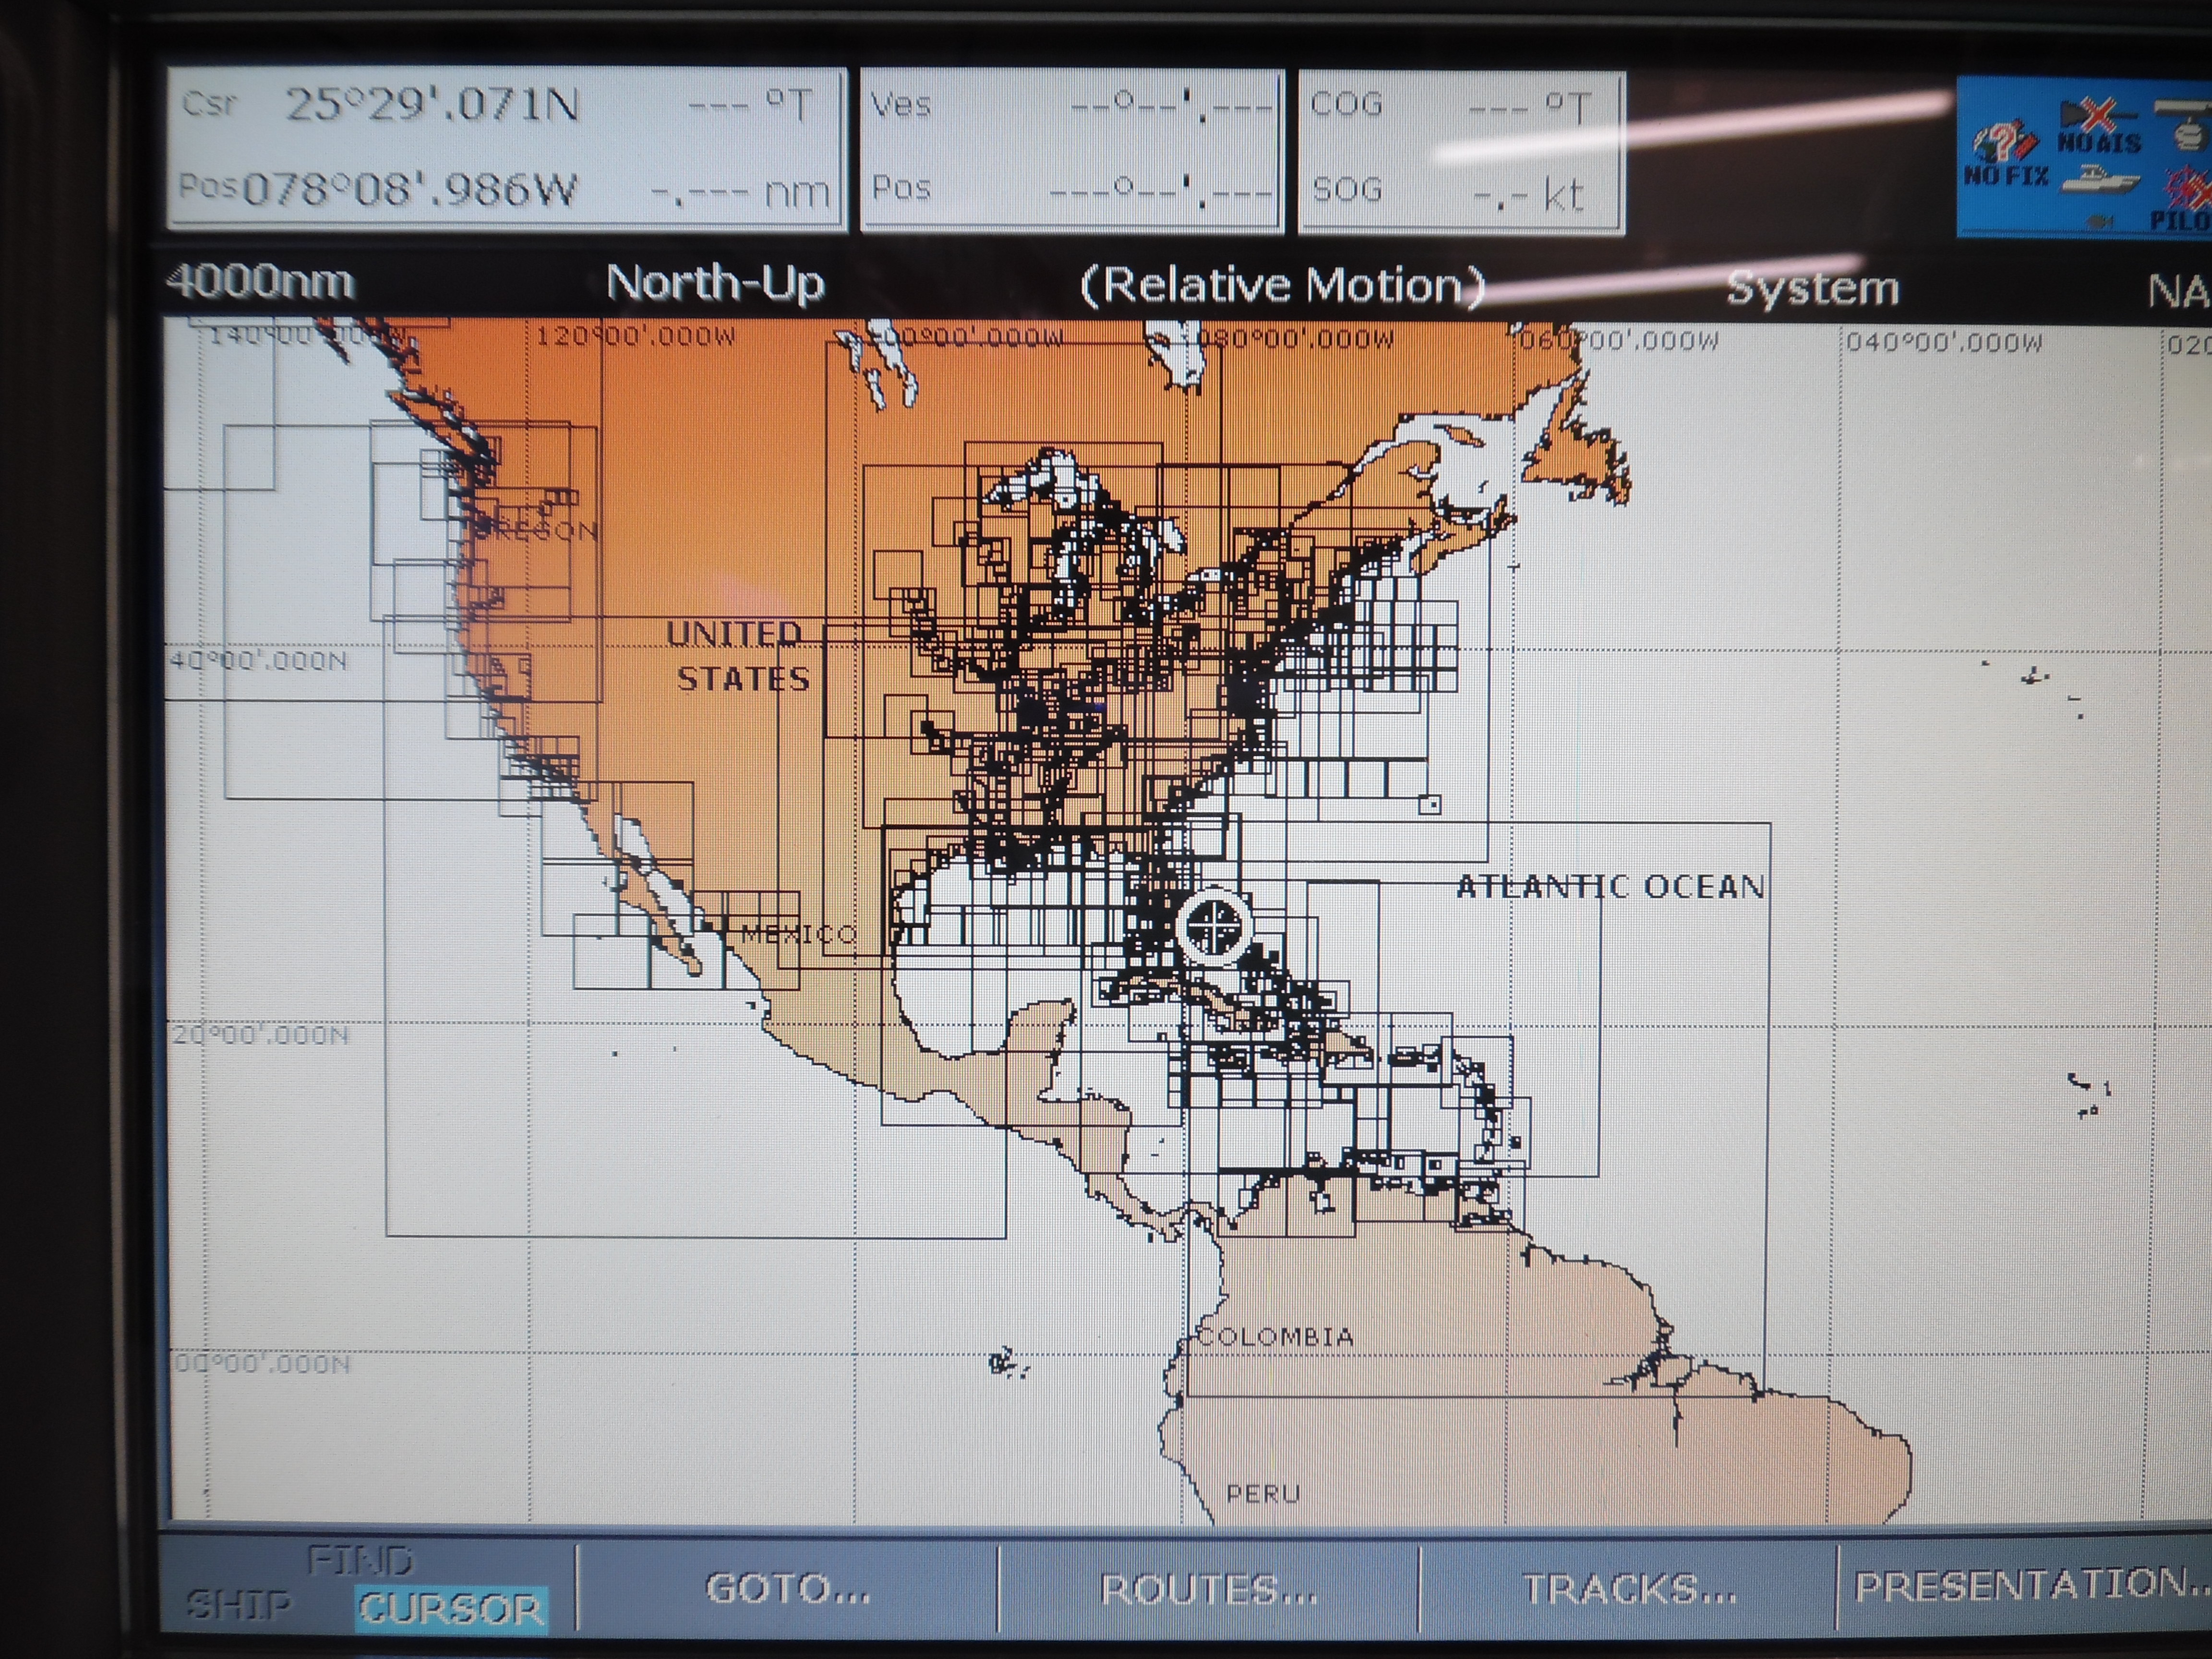Viewport: 2212px width, 1659px height.
Task: Click the cursor latitude 25°29'.071N
Action: [432, 105]
